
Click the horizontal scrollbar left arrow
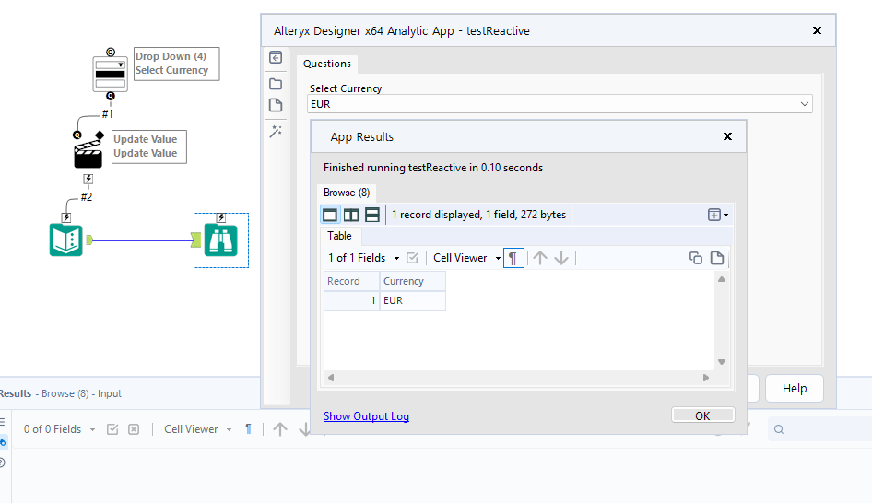(331, 378)
